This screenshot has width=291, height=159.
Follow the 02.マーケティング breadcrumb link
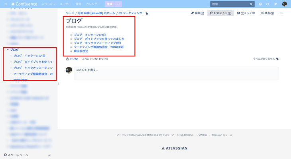click(130, 13)
